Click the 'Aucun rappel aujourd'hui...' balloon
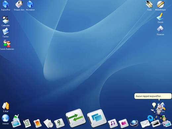 click(x=153, y=96)
